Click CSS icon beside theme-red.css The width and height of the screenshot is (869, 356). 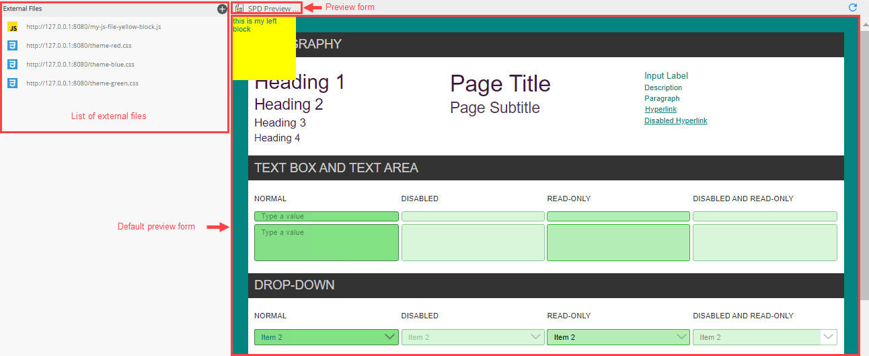click(12, 46)
